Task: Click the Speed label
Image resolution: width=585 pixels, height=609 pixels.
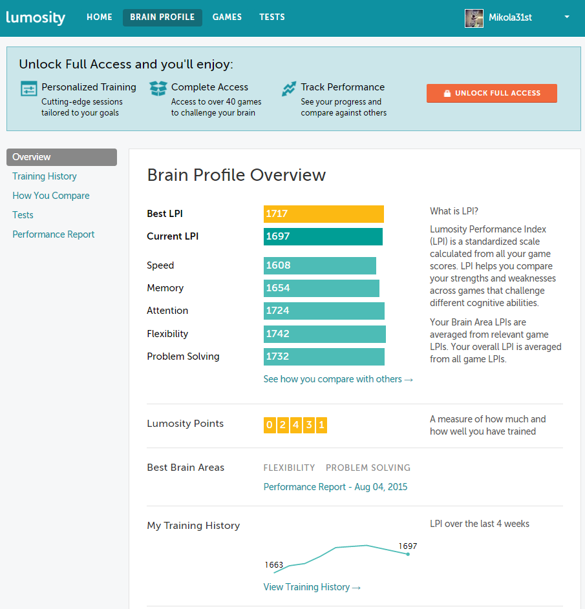Action: [160, 265]
